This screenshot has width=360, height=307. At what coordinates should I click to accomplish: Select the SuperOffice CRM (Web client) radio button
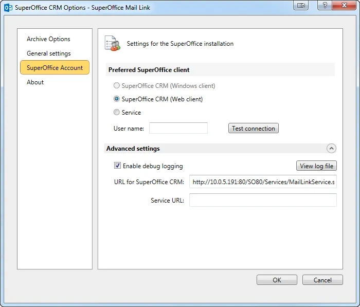coord(117,99)
